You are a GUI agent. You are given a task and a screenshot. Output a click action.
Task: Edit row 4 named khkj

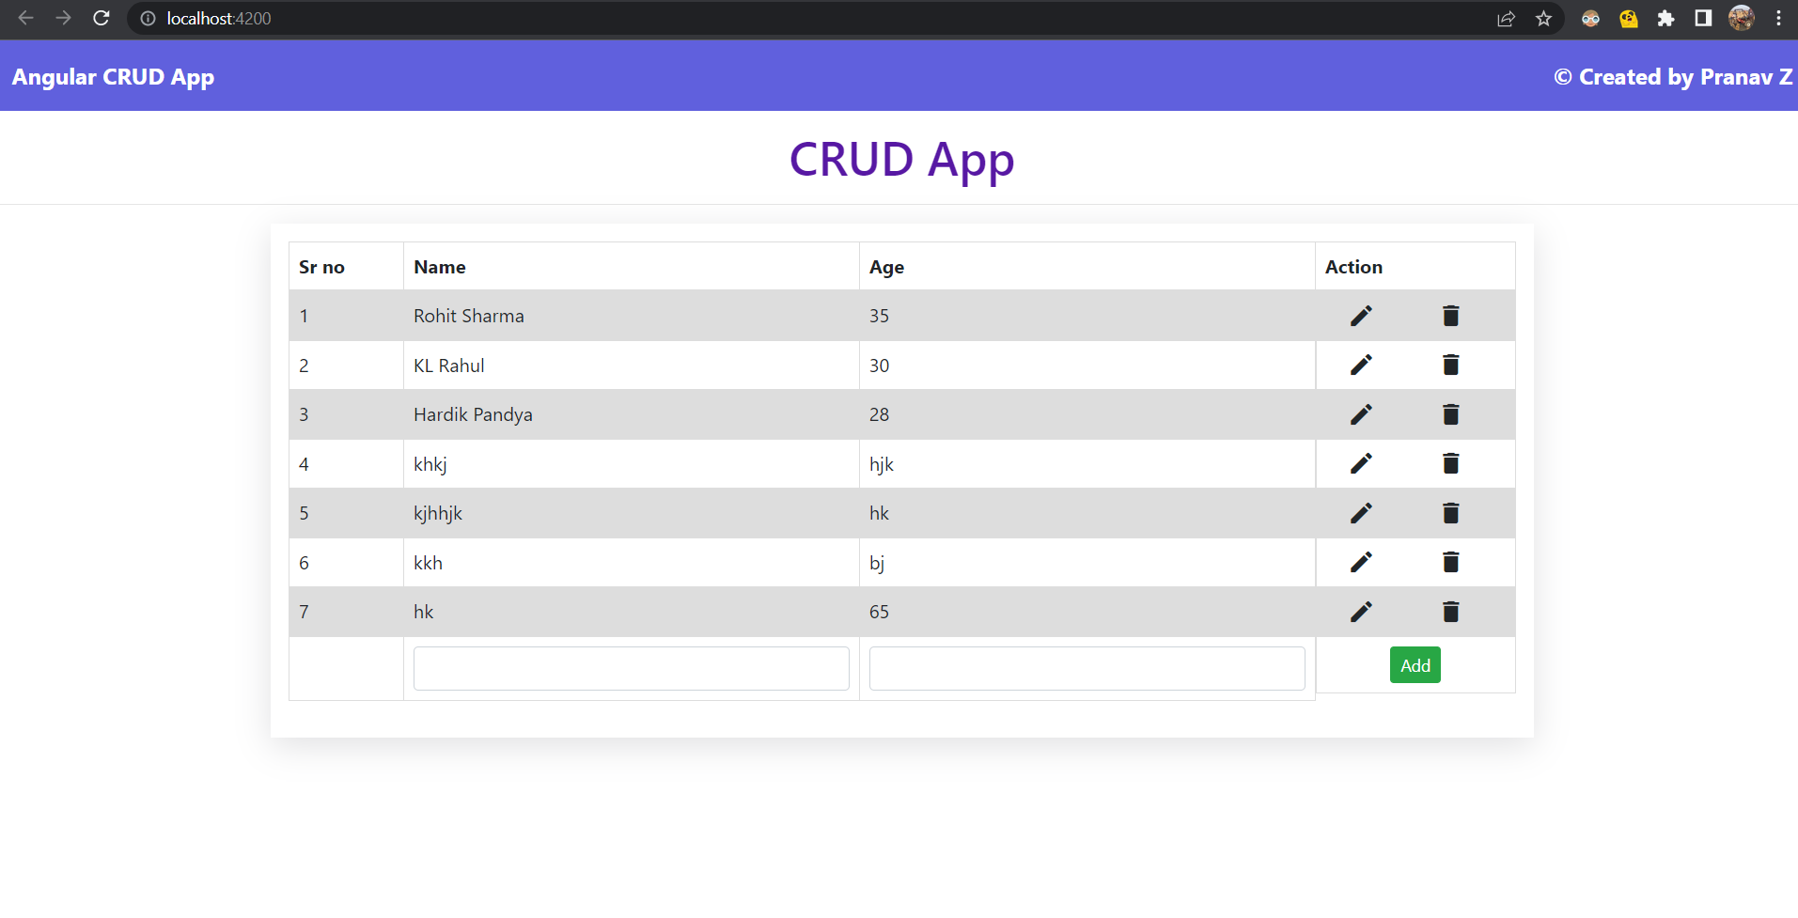pyautogui.click(x=1360, y=463)
